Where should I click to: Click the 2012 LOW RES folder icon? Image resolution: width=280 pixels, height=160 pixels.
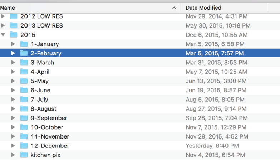[14, 16]
